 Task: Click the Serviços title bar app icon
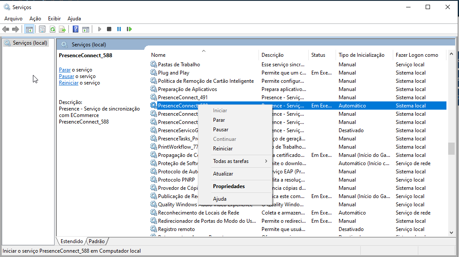point(7,7)
